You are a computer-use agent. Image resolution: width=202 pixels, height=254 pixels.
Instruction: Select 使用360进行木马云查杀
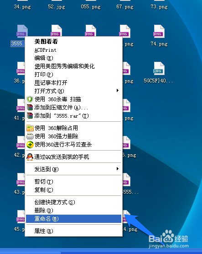coord(63,145)
